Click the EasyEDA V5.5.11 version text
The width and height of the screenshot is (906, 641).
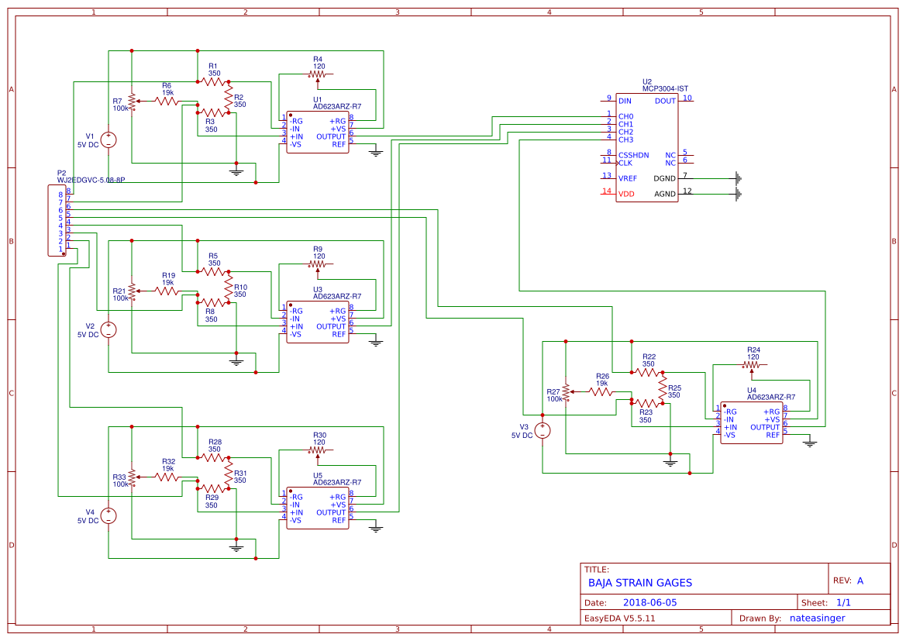(619, 619)
